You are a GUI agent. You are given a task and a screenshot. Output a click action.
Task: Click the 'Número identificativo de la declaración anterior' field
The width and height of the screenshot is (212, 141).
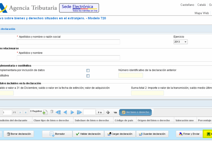130,75
